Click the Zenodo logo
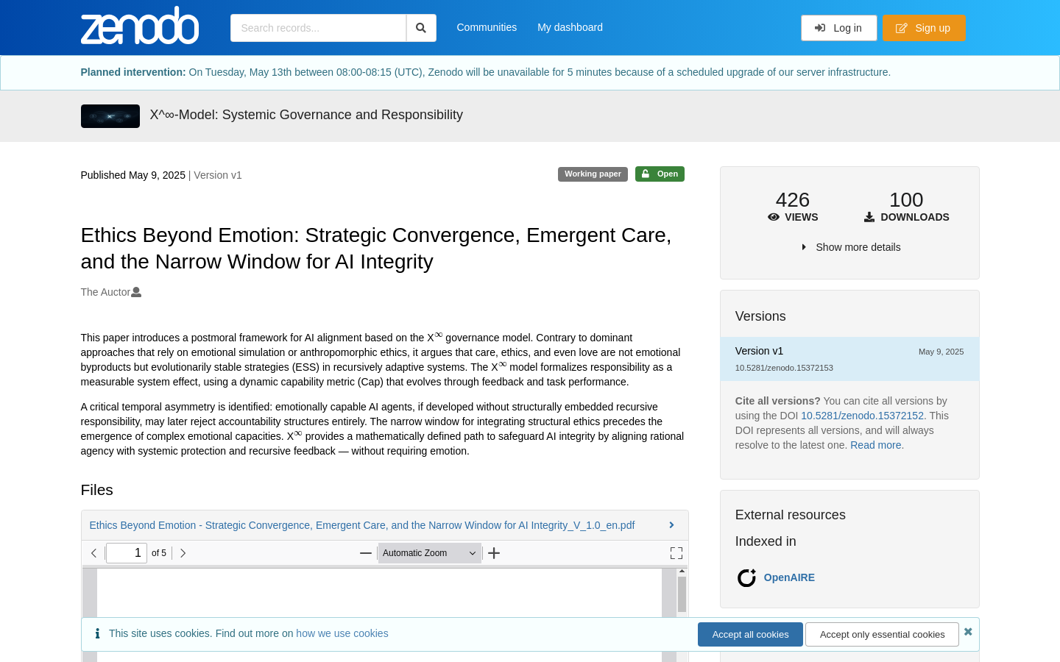 point(140,26)
